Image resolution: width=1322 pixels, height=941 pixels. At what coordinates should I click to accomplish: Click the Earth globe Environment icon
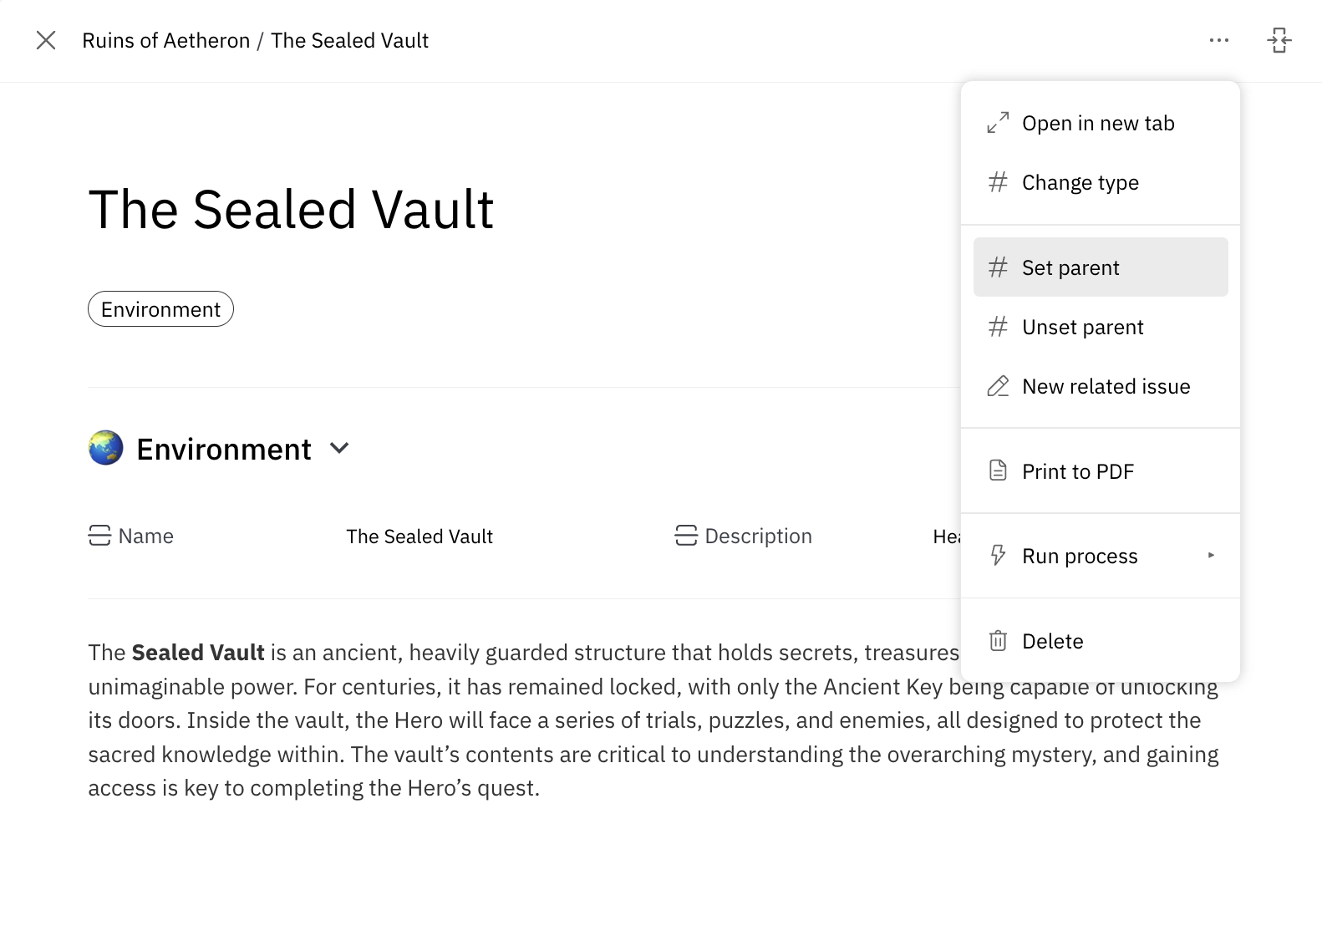[106, 449]
